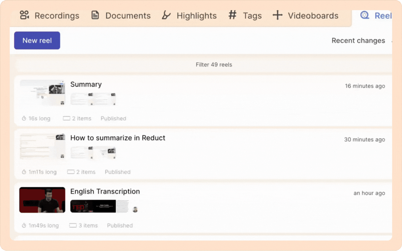
Task: Click the TED clip strip under English Transcription
Action: pos(93,206)
